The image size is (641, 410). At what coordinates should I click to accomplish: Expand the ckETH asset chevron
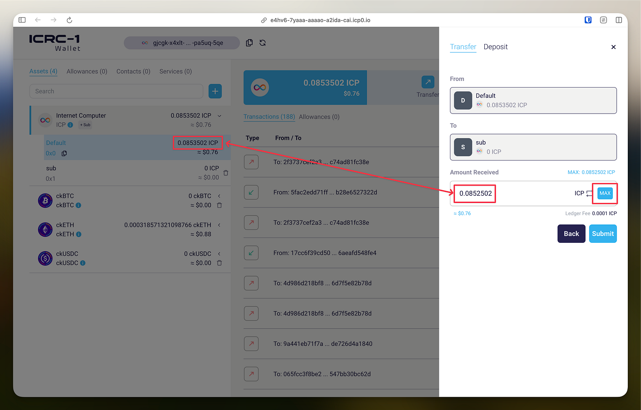point(219,225)
